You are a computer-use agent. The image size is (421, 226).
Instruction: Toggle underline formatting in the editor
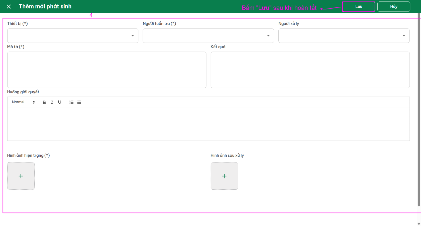click(x=60, y=102)
